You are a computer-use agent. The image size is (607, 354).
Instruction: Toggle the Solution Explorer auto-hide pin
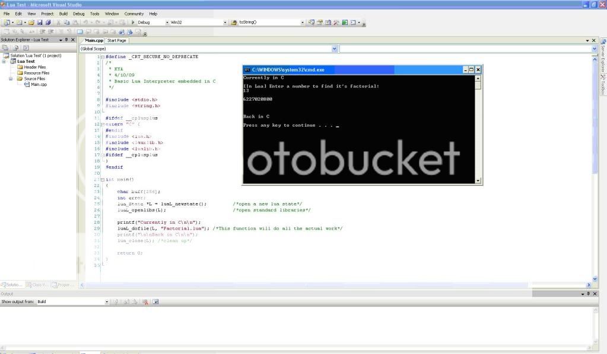pos(66,40)
